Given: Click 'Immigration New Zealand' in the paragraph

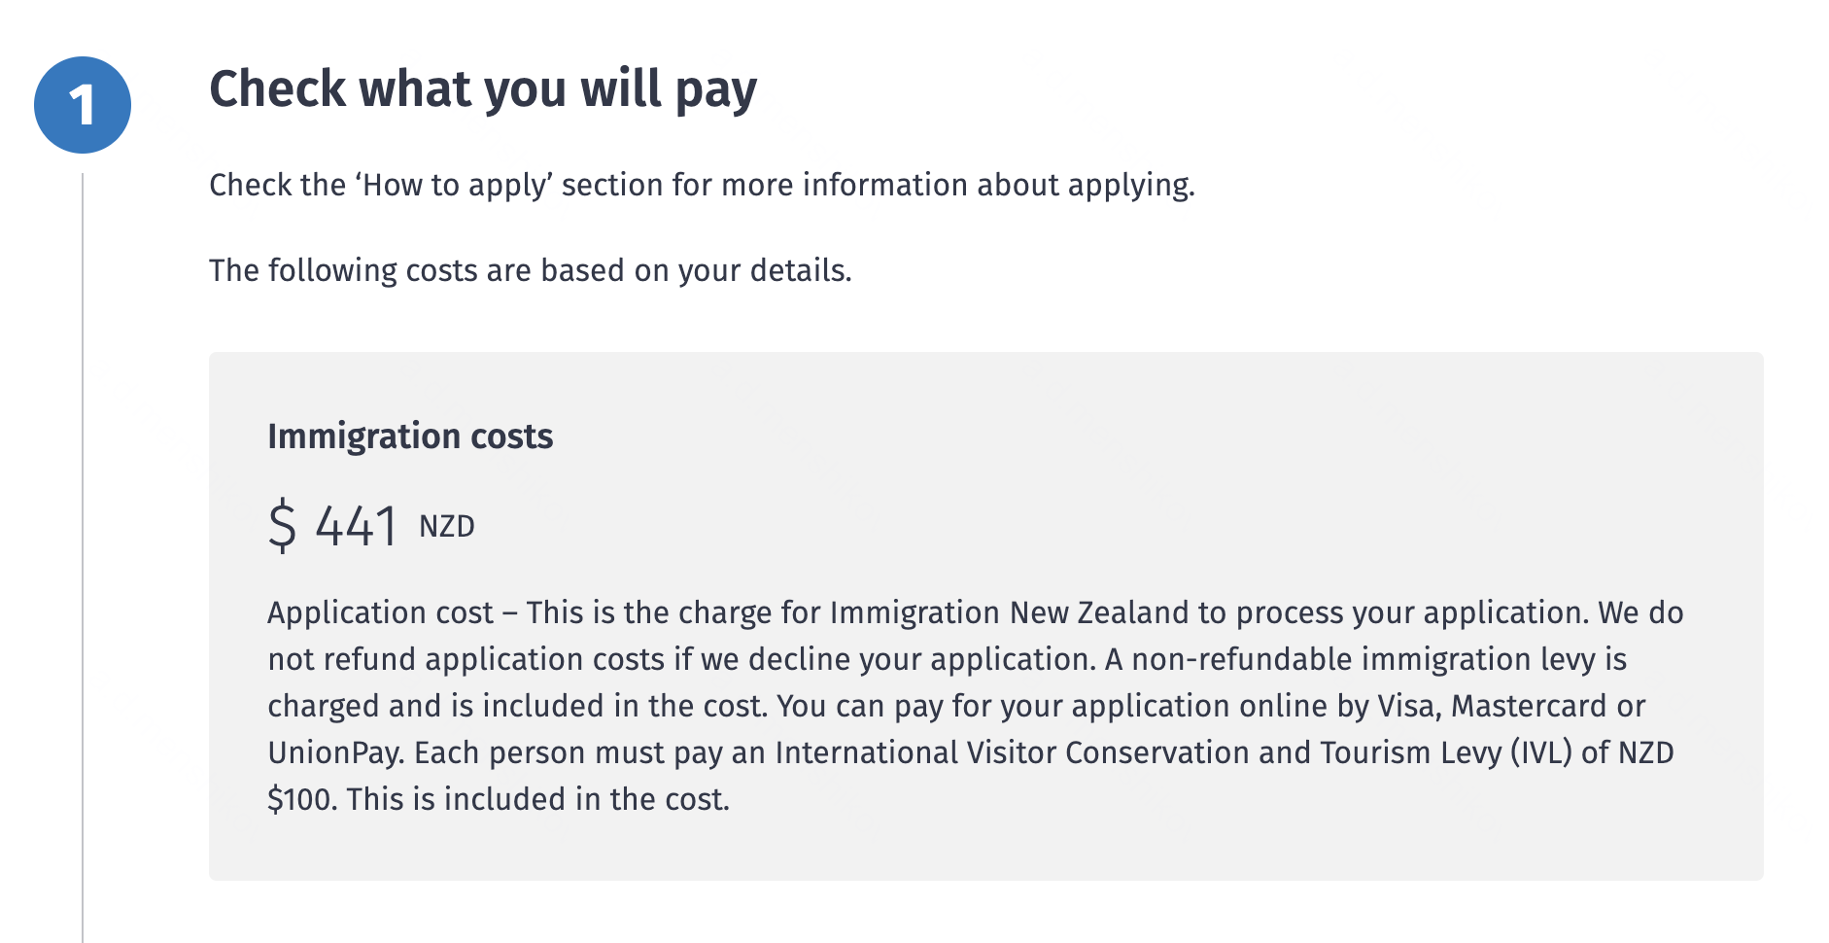Looking at the screenshot, I should [x=1009, y=612].
